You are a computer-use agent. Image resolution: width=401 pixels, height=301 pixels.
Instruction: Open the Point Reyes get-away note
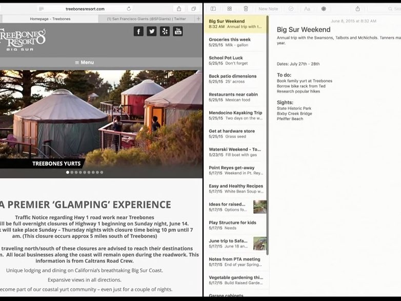click(235, 170)
